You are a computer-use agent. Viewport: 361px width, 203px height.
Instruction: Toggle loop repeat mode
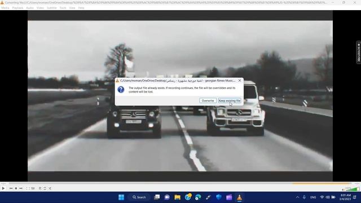(x=45, y=188)
